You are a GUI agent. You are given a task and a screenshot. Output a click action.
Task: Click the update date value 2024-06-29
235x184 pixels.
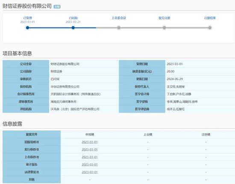tap(175, 79)
